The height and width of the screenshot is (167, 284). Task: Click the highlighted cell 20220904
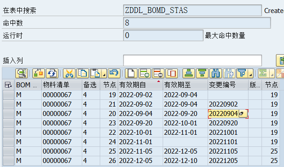pos(223,114)
